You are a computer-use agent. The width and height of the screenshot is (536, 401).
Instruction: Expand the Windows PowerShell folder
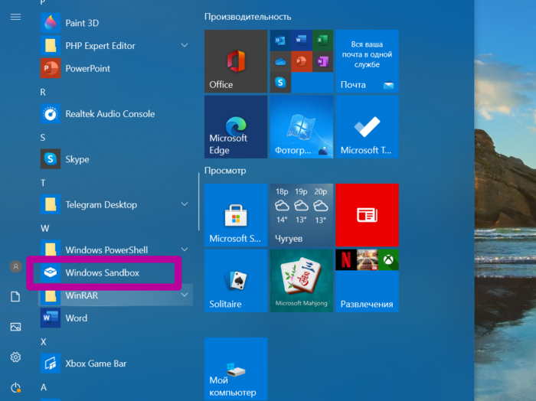pyautogui.click(x=185, y=249)
